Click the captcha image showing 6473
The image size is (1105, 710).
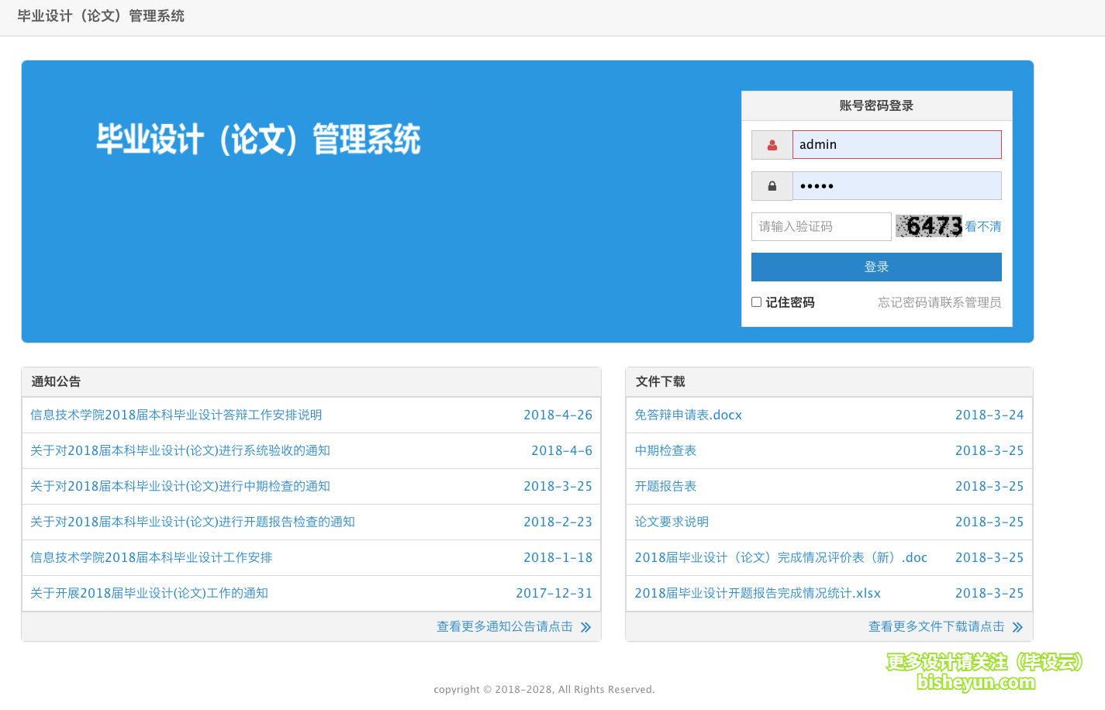[928, 226]
